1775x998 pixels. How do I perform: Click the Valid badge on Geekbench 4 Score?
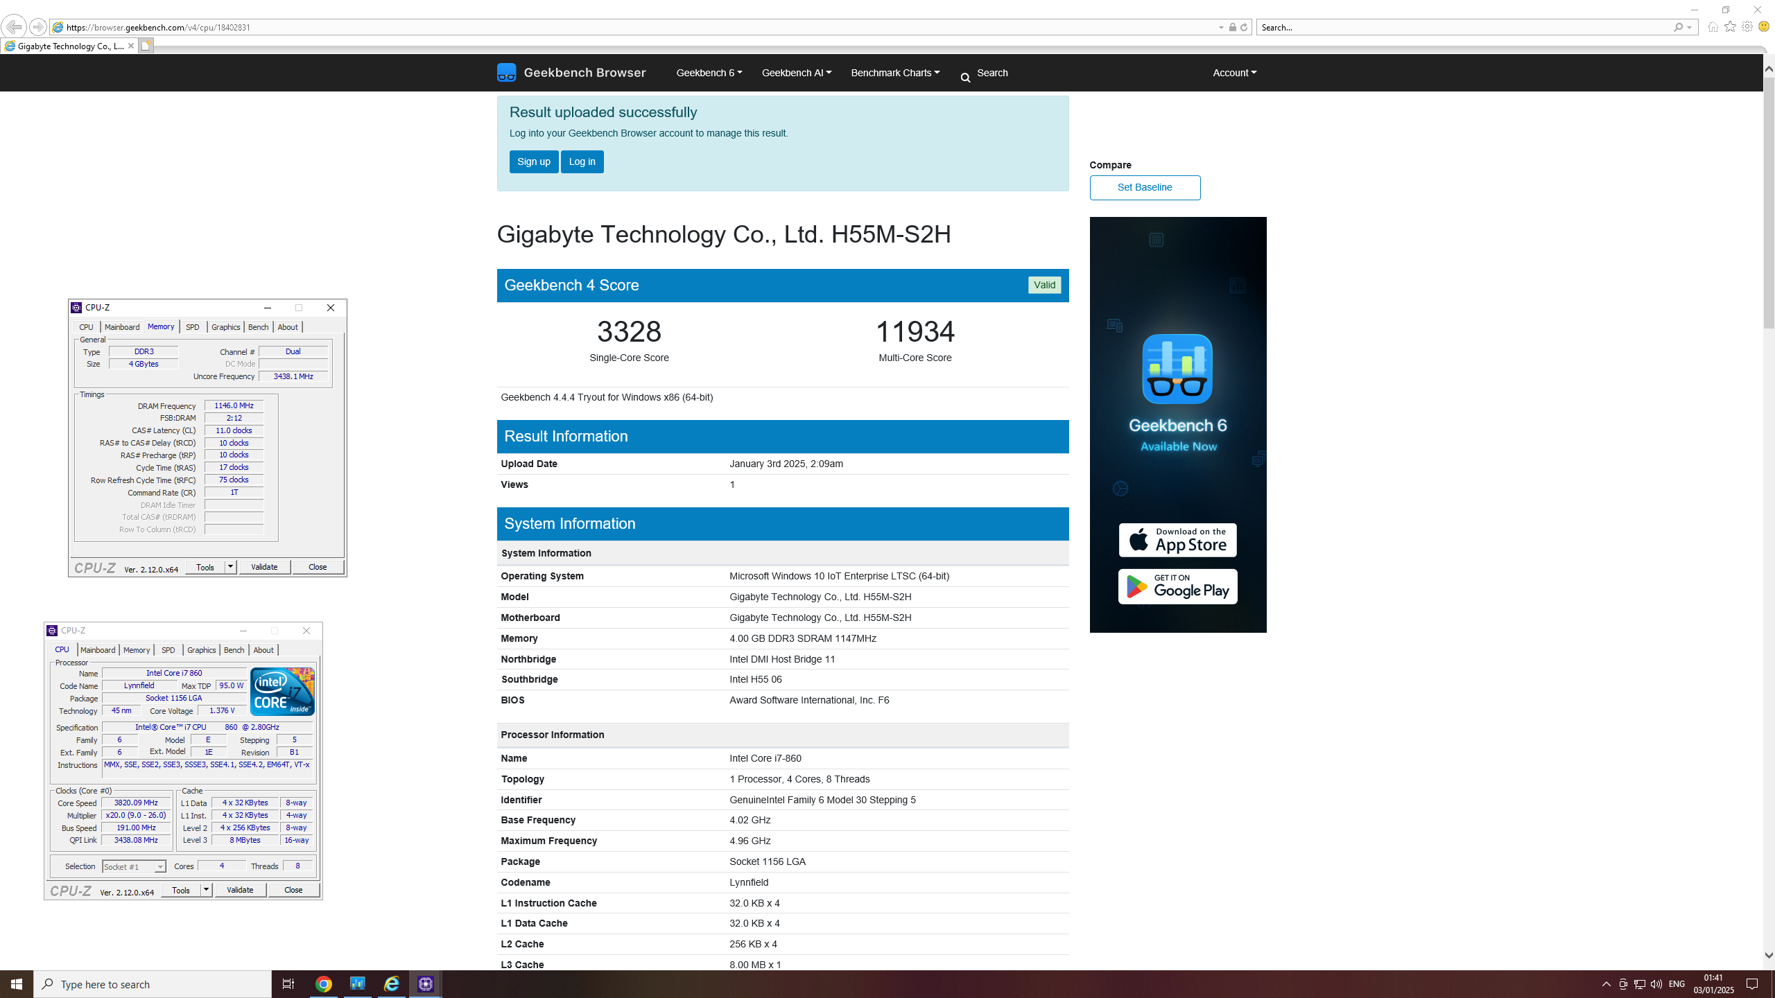pyautogui.click(x=1044, y=285)
